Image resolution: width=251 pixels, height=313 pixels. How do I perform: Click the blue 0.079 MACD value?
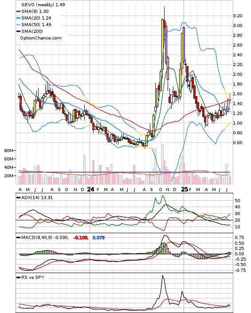(x=98, y=238)
